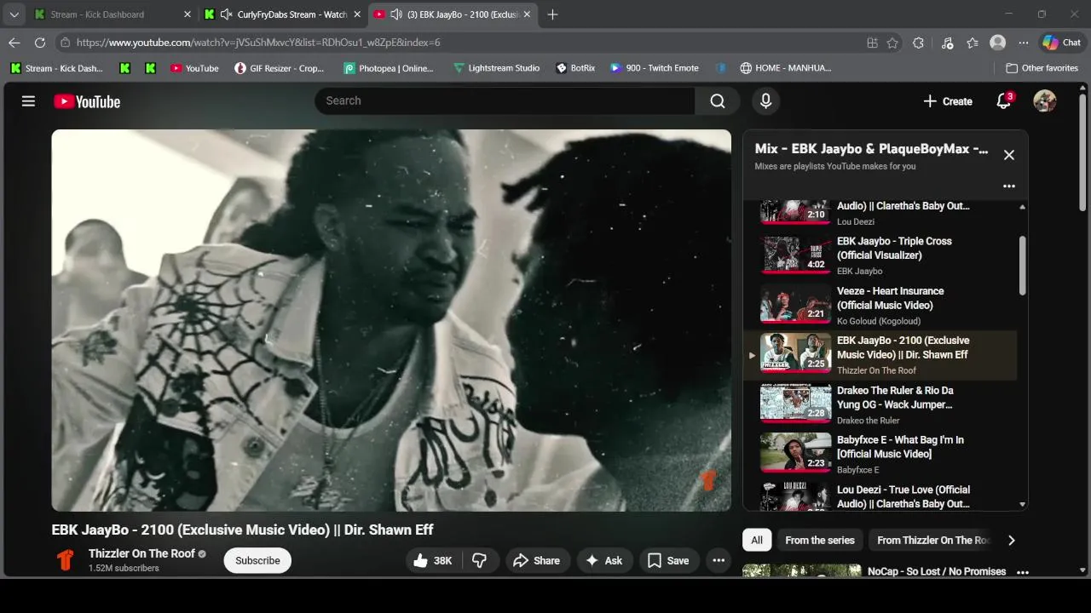This screenshot has height=613, width=1091.
Task: Open the media control music icon
Action: pos(947,43)
